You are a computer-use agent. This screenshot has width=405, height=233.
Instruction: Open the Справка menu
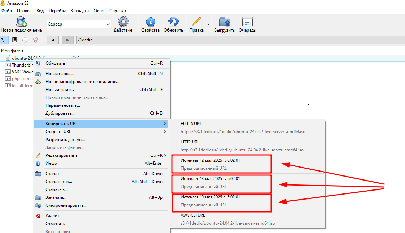tap(118, 11)
